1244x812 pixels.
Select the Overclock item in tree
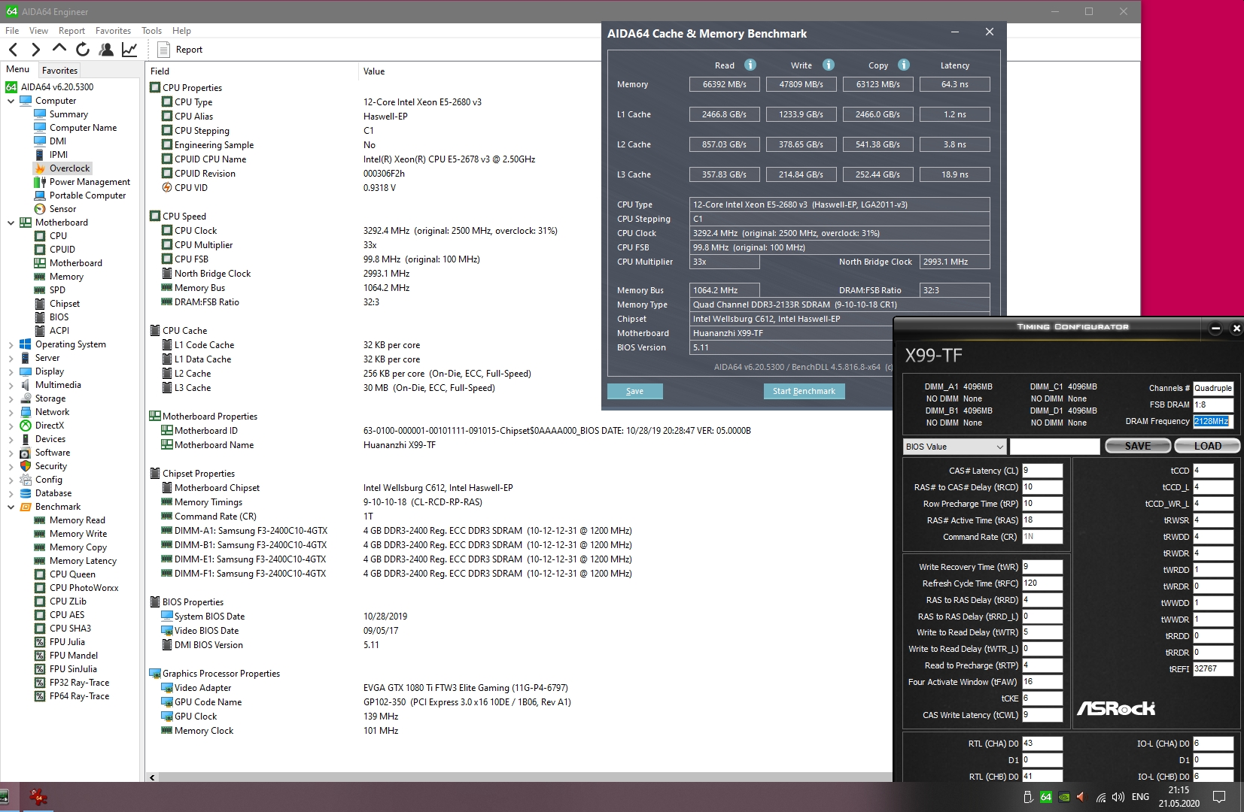[69, 168]
